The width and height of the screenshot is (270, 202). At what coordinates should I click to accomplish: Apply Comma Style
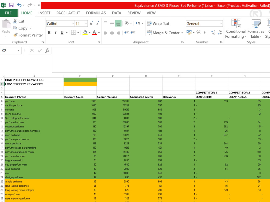[205, 32]
